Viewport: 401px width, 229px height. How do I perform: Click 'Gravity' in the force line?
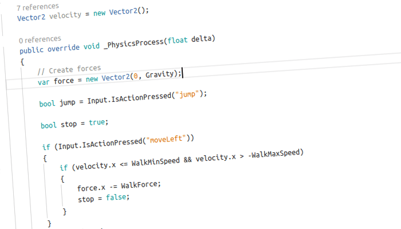coord(160,74)
